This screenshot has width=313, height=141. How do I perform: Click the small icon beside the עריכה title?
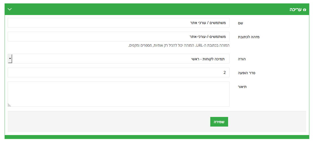[305, 9]
